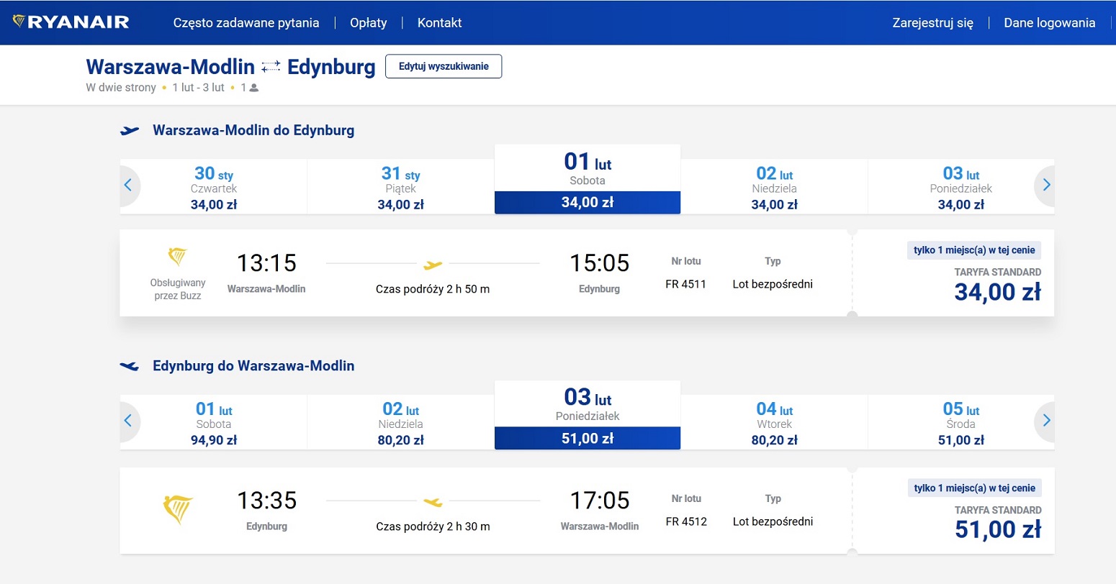Image resolution: width=1116 pixels, height=584 pixels.
Task: Click departure time 13:15
Action: [266, 263]
